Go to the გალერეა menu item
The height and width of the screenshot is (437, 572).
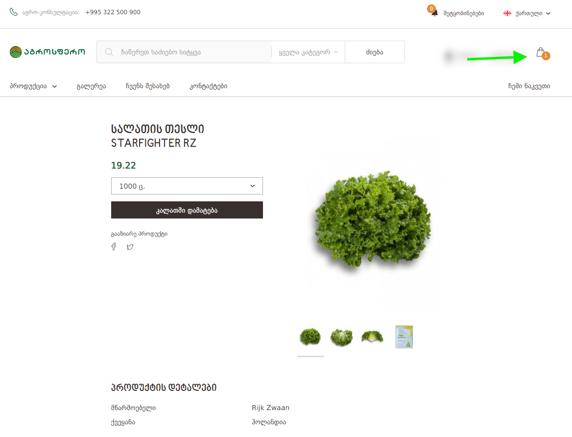click(91, 86)
